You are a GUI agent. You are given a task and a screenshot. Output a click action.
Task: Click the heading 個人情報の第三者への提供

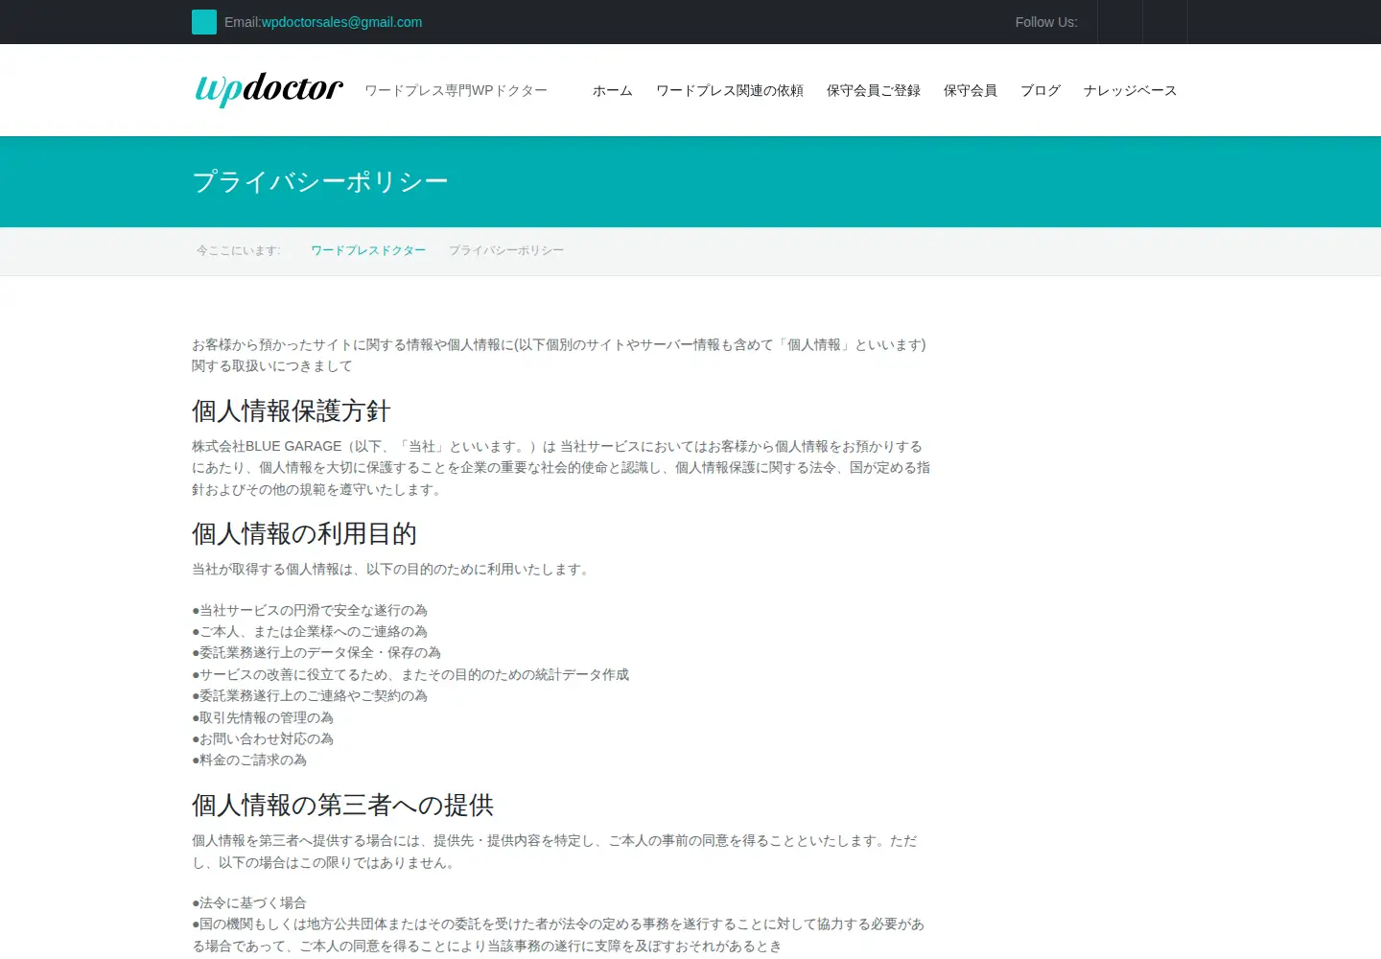342,805
